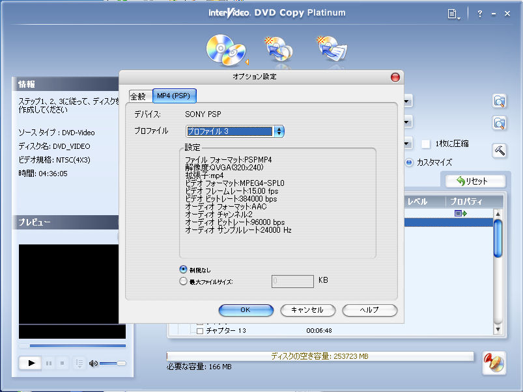Open the playlist dropdown button in the preview controls

[x=79, y=363]
